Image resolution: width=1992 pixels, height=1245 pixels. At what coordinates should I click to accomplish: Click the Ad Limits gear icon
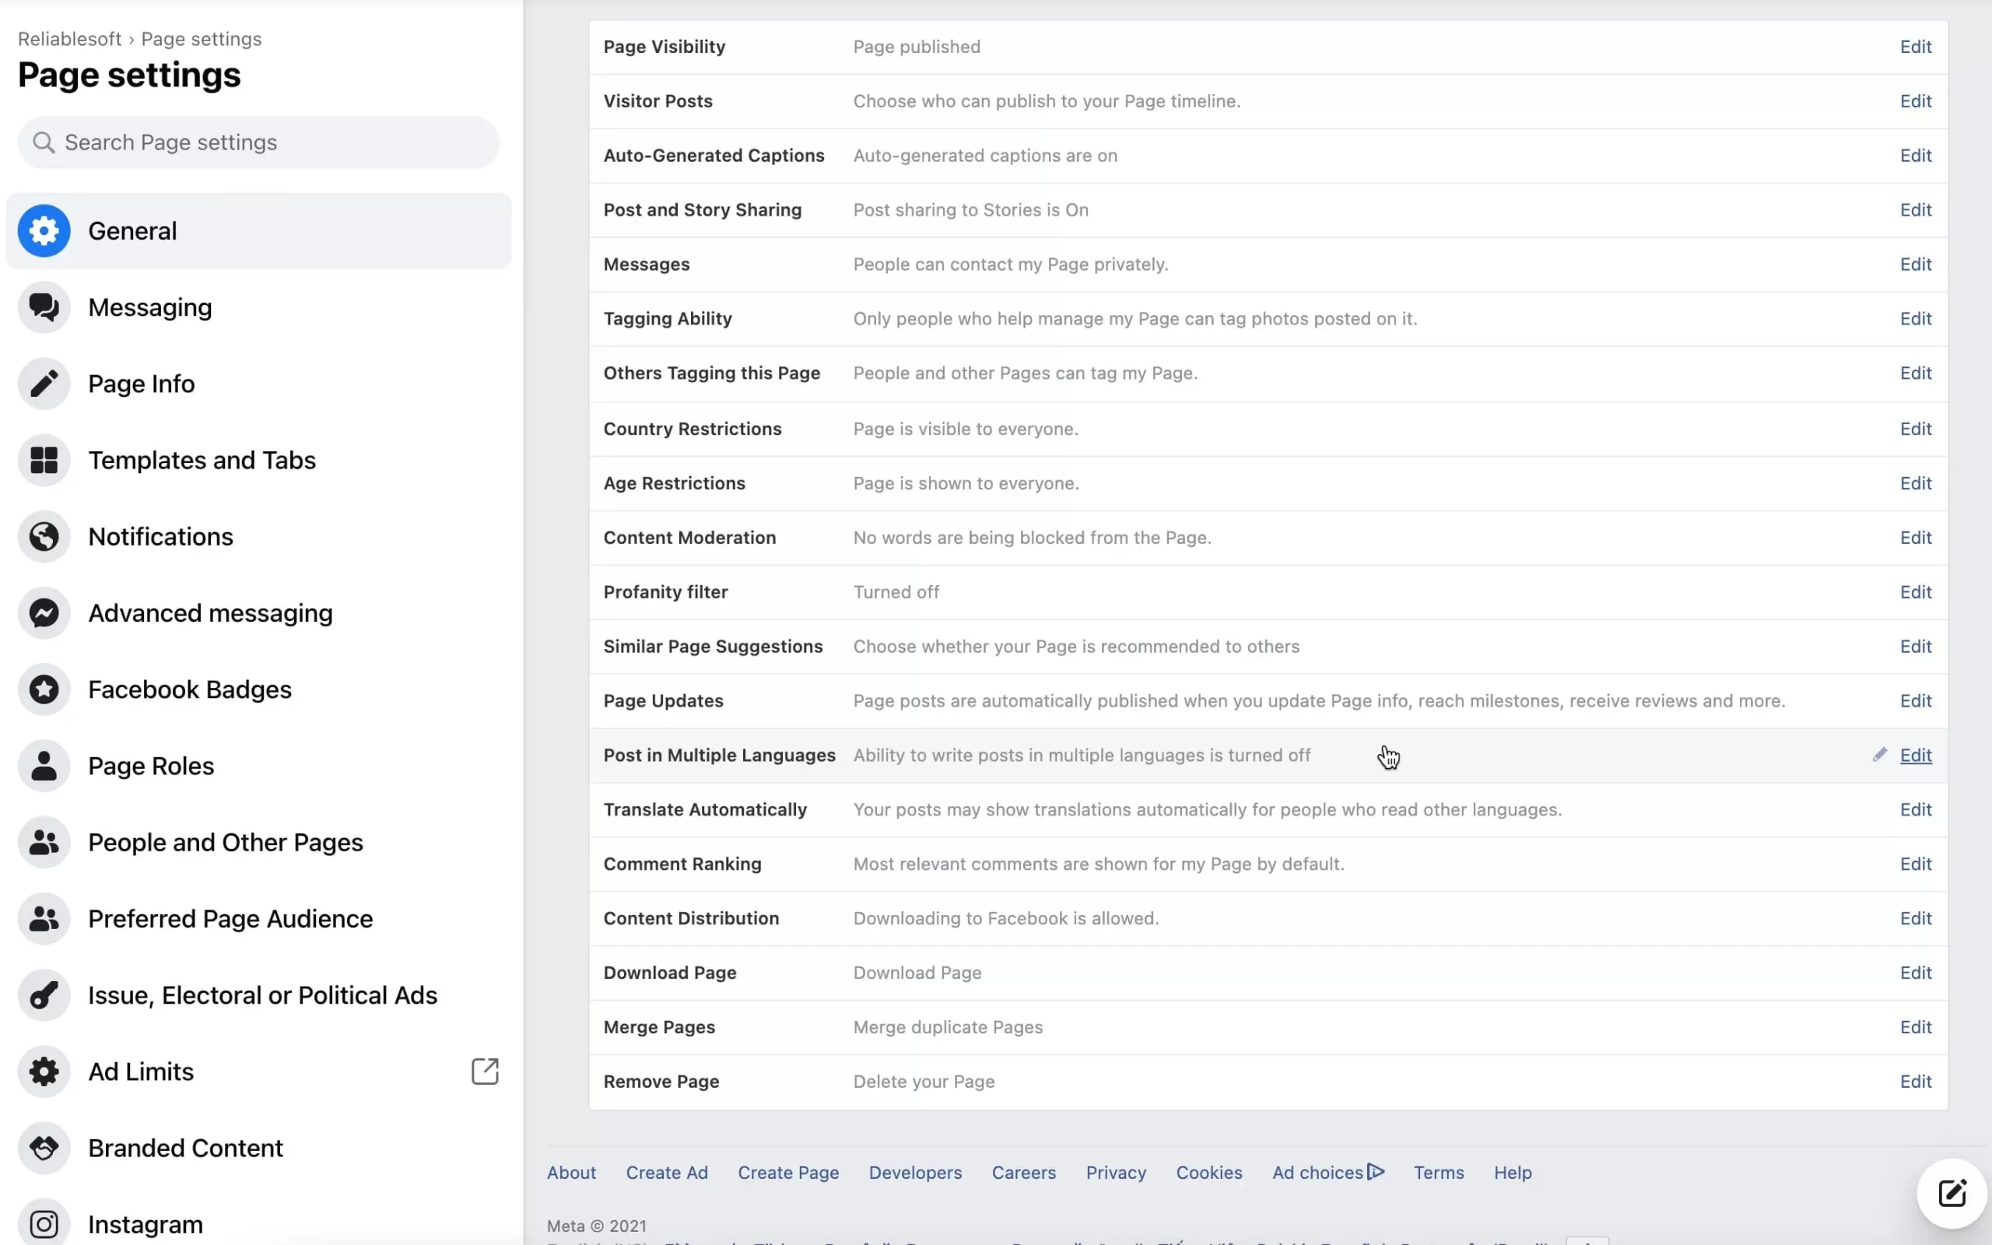pyautogui.click(x=44, y=1071)
